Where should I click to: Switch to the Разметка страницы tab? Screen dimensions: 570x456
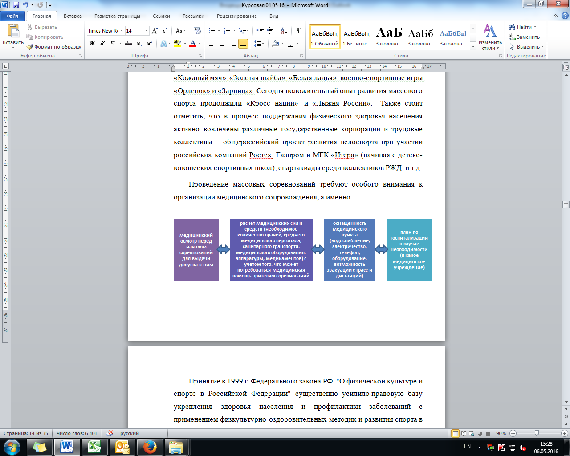117,16
